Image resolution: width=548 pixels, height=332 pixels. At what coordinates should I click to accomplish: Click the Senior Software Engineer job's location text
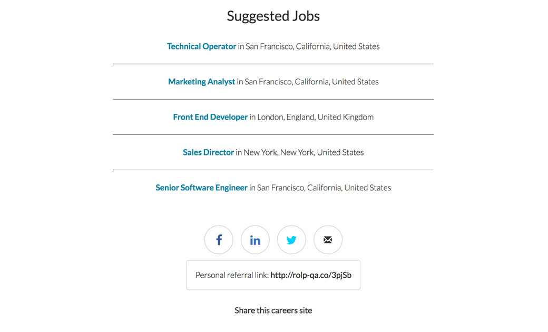(x=324, y=188)
